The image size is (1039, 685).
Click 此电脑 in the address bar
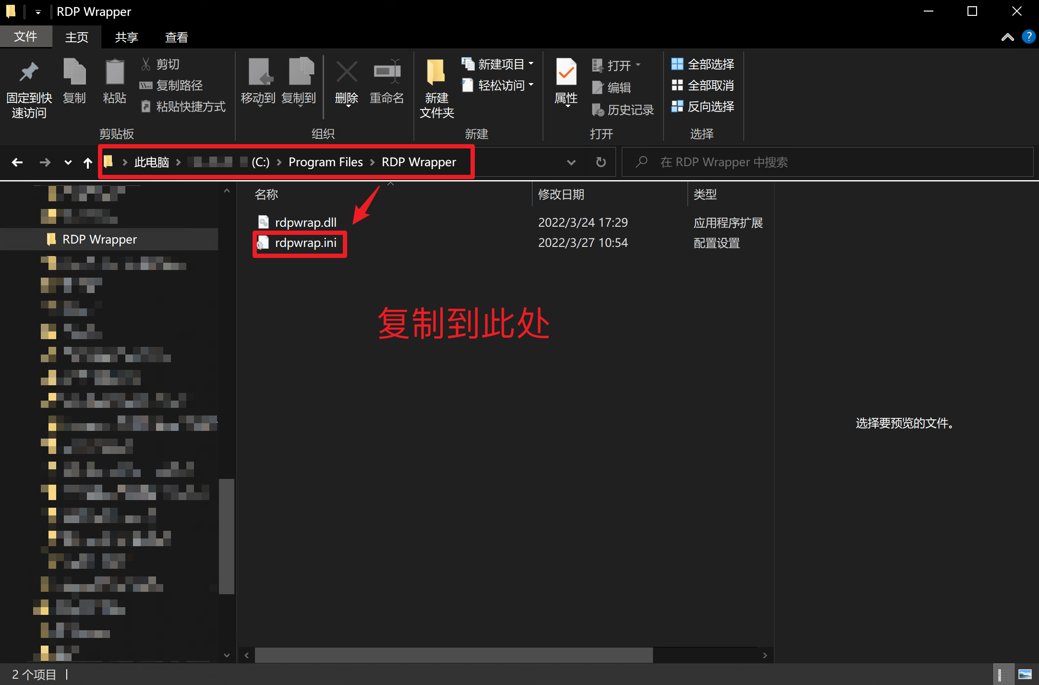tap(152, 162)
